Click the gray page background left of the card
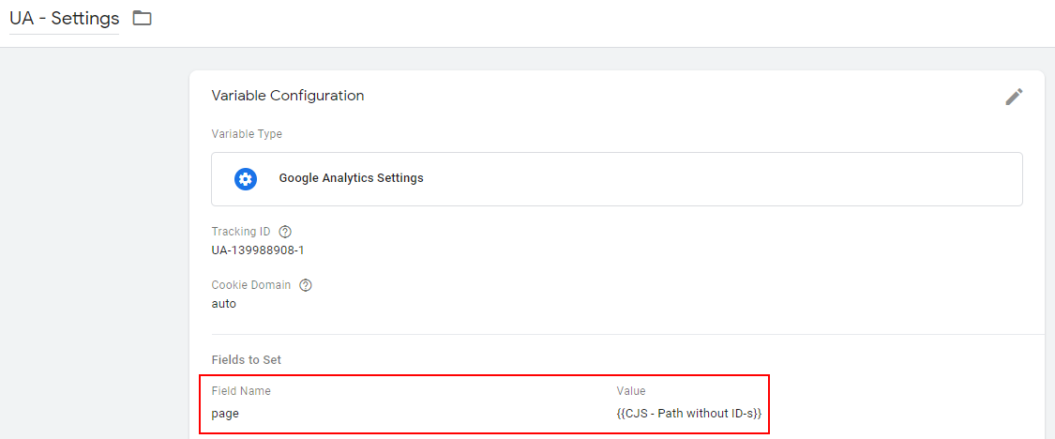 (x=94, y=242)
